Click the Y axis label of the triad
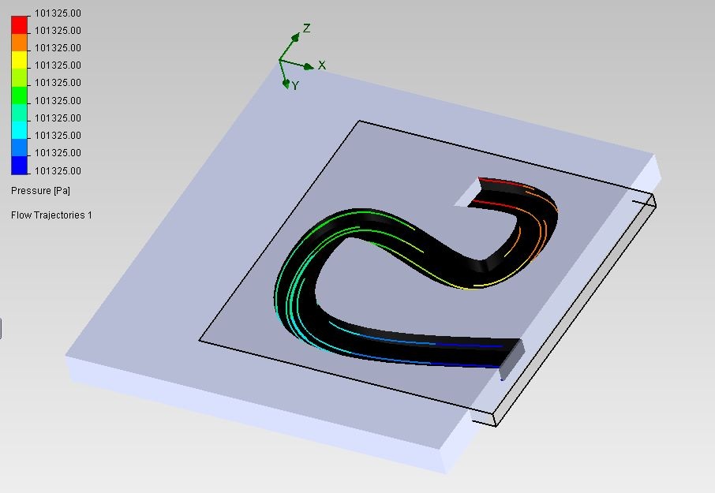 pos(295,86)
